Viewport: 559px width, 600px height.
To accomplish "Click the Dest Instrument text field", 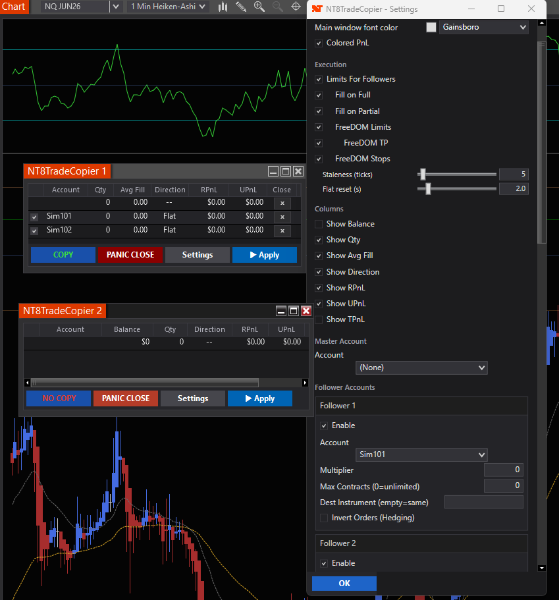I will point(484,502).
